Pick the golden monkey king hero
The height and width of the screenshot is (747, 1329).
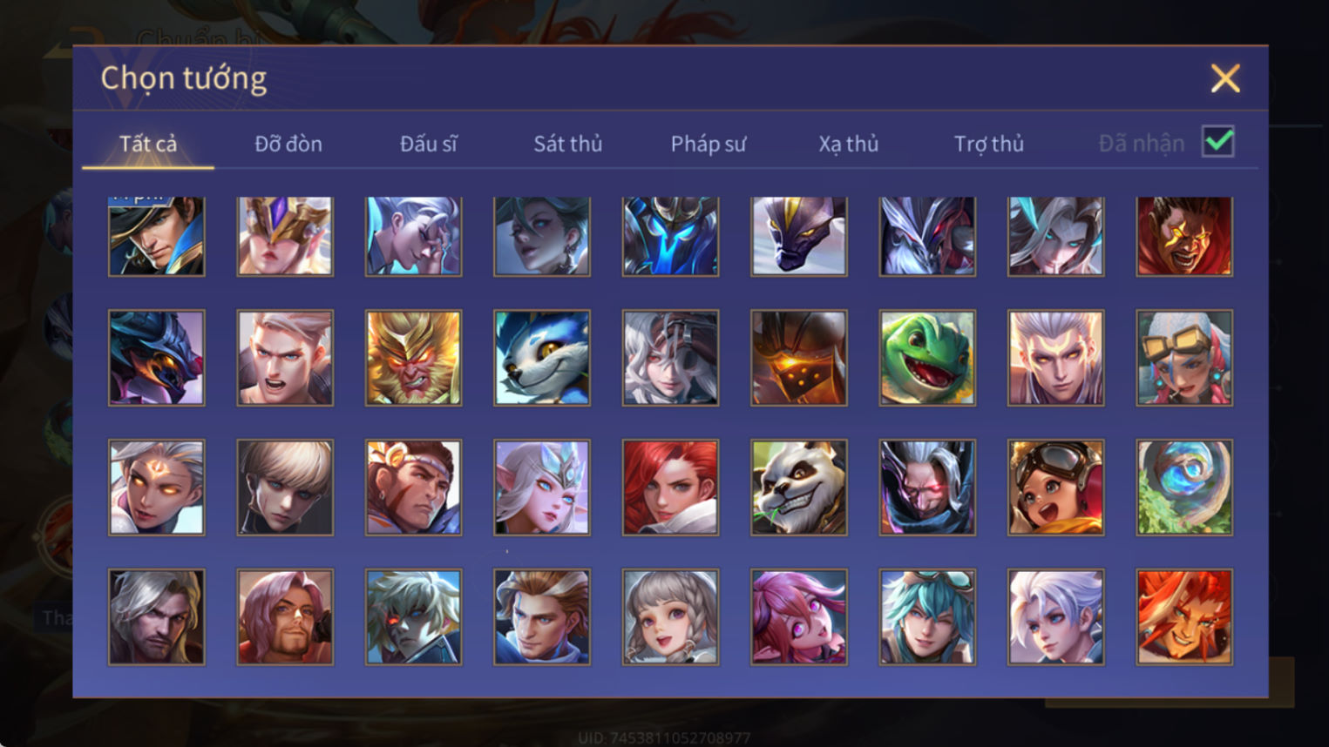[x=414, y=358]
